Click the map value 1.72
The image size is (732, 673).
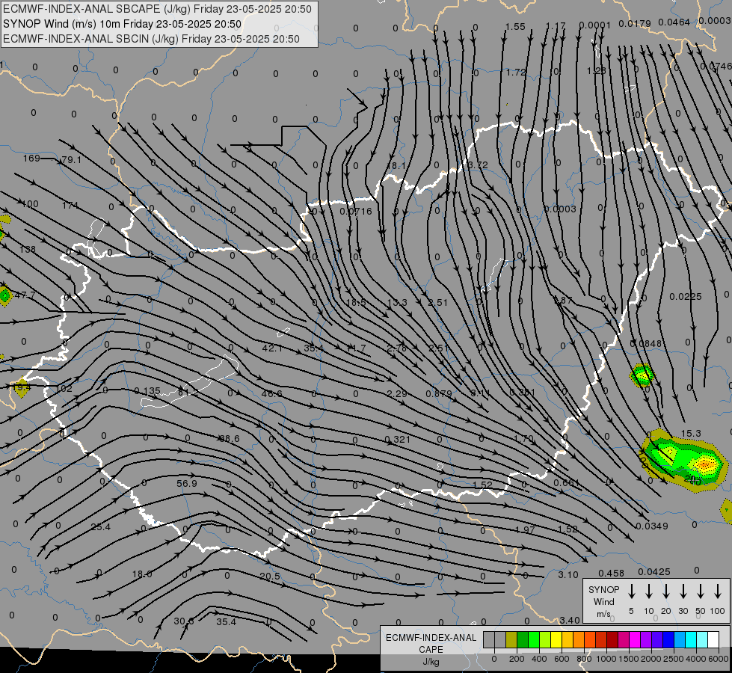[x=517, y=73]
